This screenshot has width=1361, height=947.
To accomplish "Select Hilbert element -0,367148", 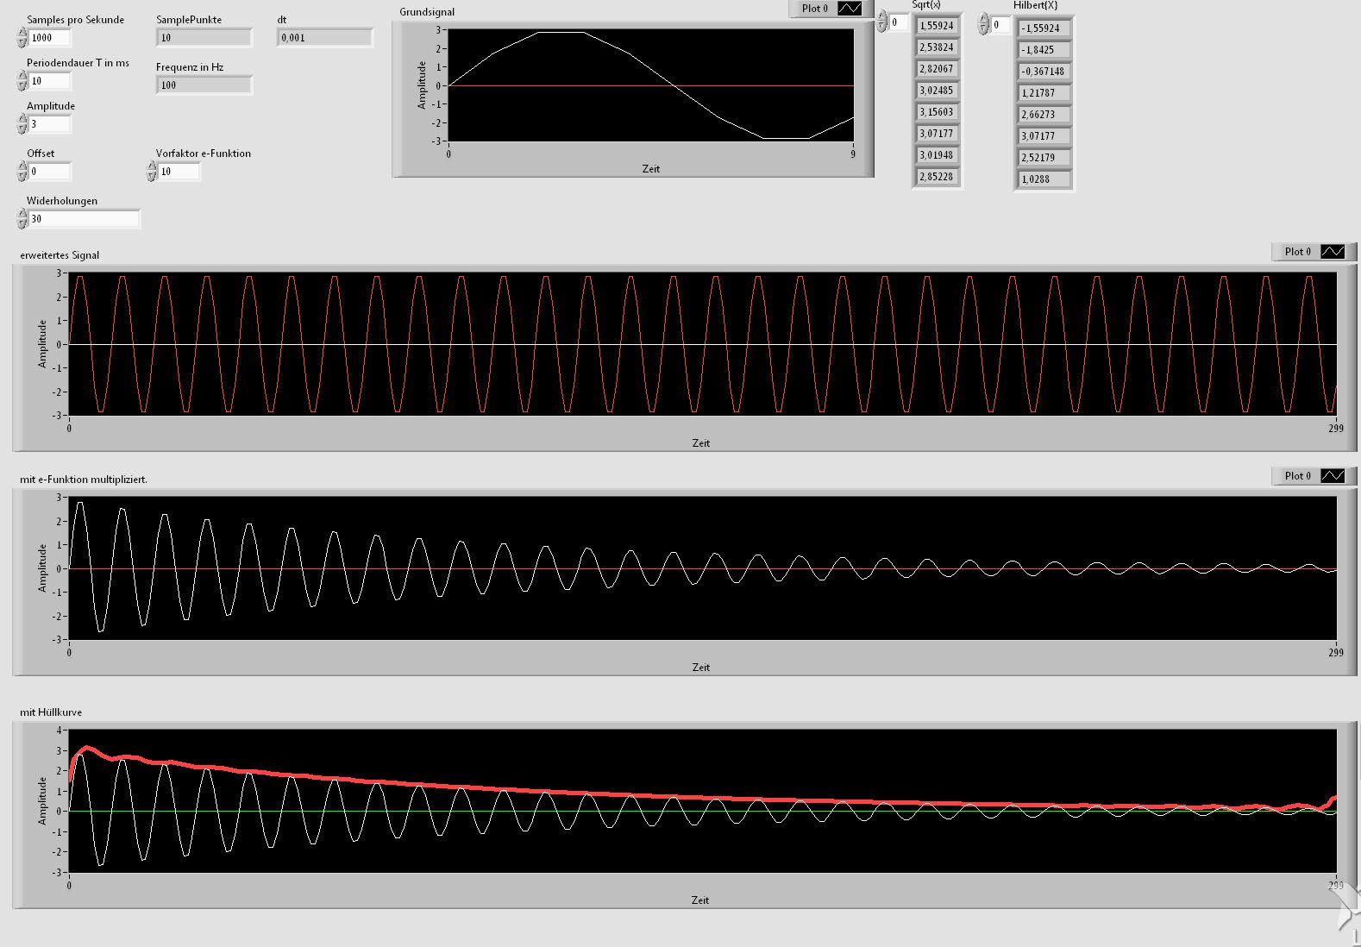I will [x=1044, y=72].
